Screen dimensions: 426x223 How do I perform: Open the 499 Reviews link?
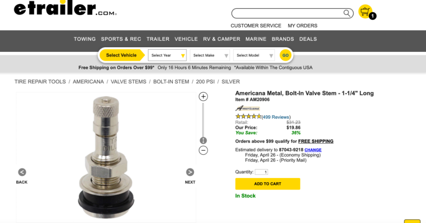276,117
